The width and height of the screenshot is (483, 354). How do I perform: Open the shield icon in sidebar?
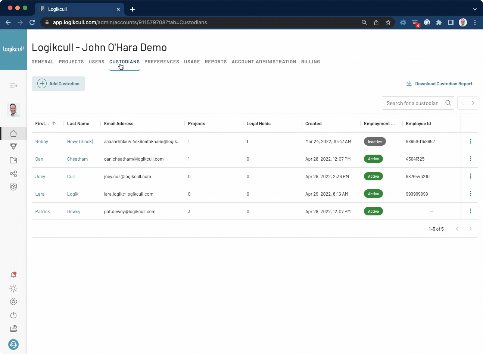tap(13, 187)
